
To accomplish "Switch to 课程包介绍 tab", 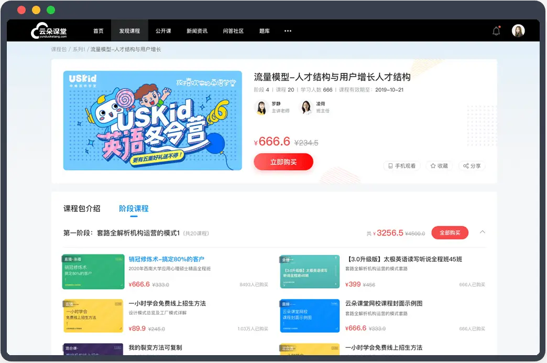I will 82,209.
